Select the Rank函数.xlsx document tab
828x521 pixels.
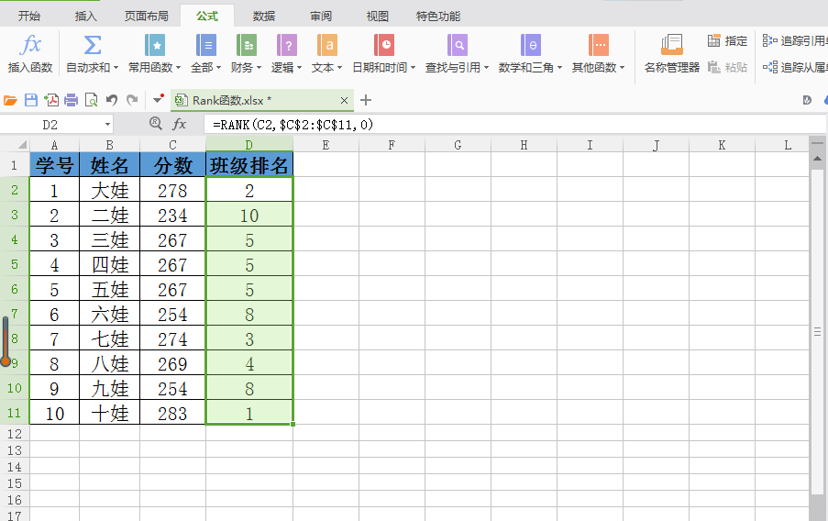(x=262, y=100)
